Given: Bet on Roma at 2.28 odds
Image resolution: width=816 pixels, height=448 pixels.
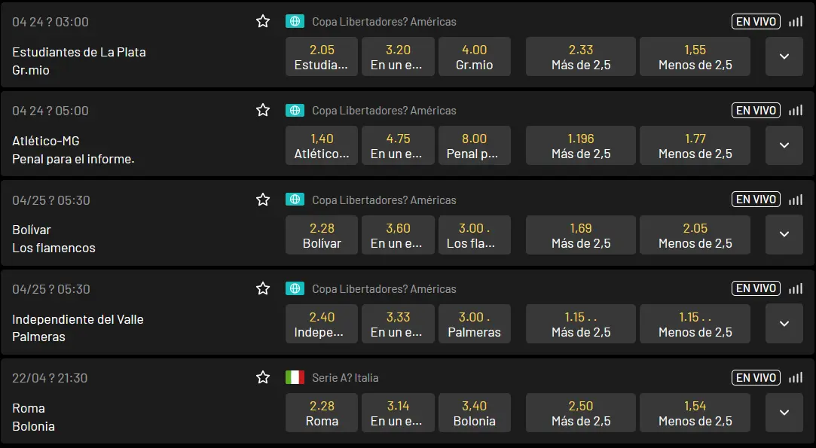Looking at the screenshot, I should pyautogui.click(x=321, y=413).
